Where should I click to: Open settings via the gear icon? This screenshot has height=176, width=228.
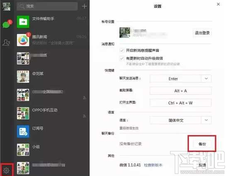pos(7,170)
